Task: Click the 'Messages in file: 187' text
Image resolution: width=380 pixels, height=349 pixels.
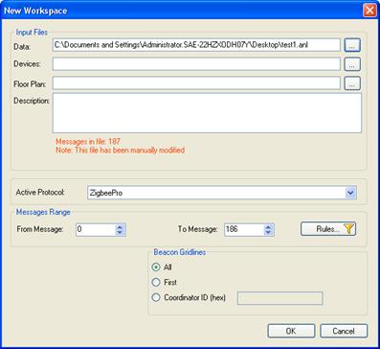Action: coord(88,141)
